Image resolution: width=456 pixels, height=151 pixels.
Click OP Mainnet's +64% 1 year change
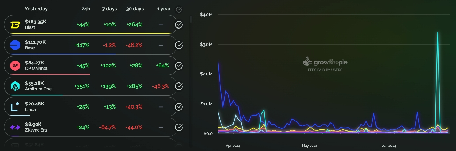coord(162,66)
